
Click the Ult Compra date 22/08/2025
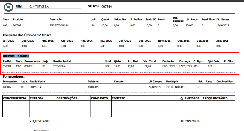pos(155,87)
